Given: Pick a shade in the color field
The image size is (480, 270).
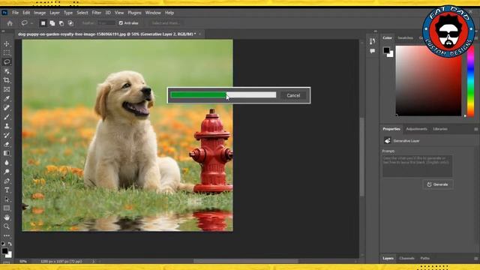Looking at the screenshot, I should (x=428, y=81).
